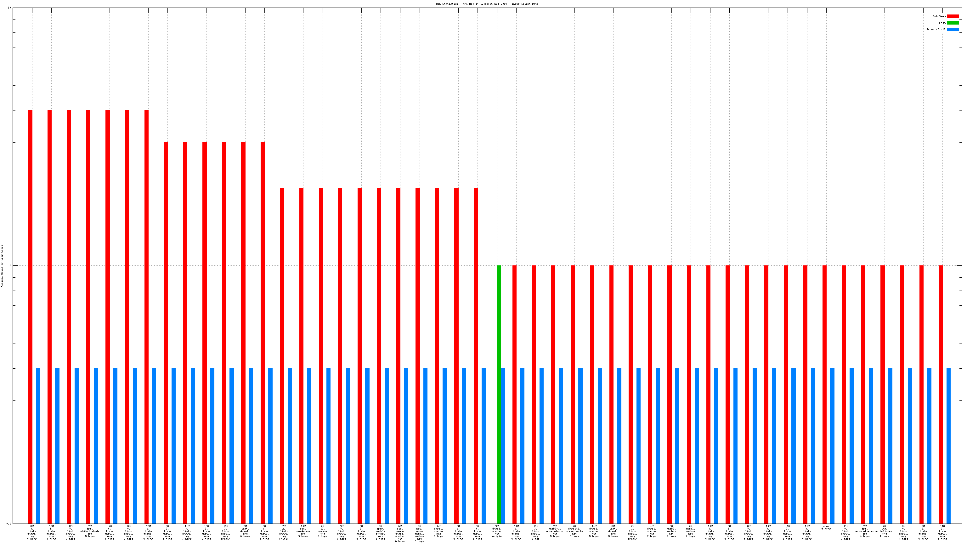Click the ips.backscatterer.org axis label
Viewport: 967px width, 544px height.
(x=865, y=531)
